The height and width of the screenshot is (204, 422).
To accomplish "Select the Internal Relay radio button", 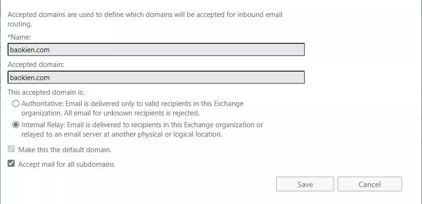I will pos(16,125).
